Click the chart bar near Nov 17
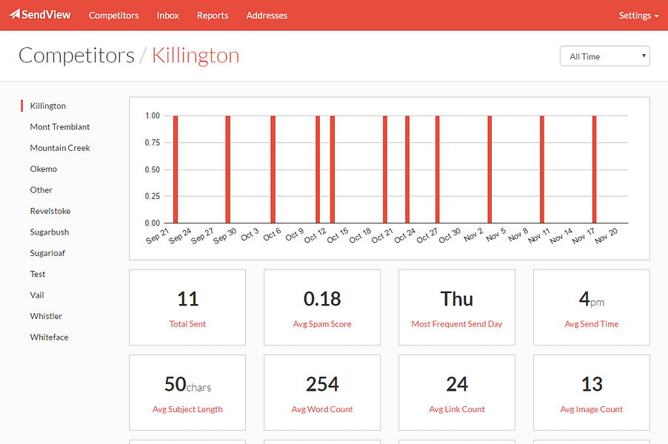Screen dimensions: 668x444 coord(594,169)
